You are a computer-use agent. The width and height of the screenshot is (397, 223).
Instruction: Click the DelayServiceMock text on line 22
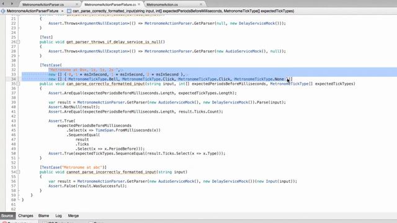[x=257, y=24]
